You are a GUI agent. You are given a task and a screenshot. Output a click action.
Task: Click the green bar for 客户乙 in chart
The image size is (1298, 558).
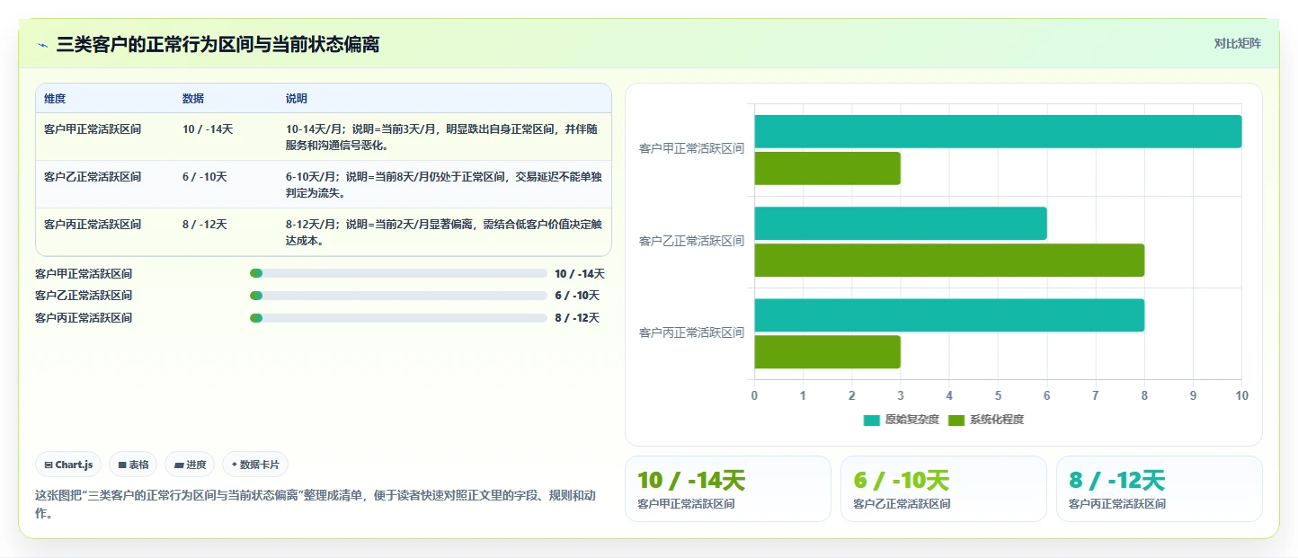(949, 260)
